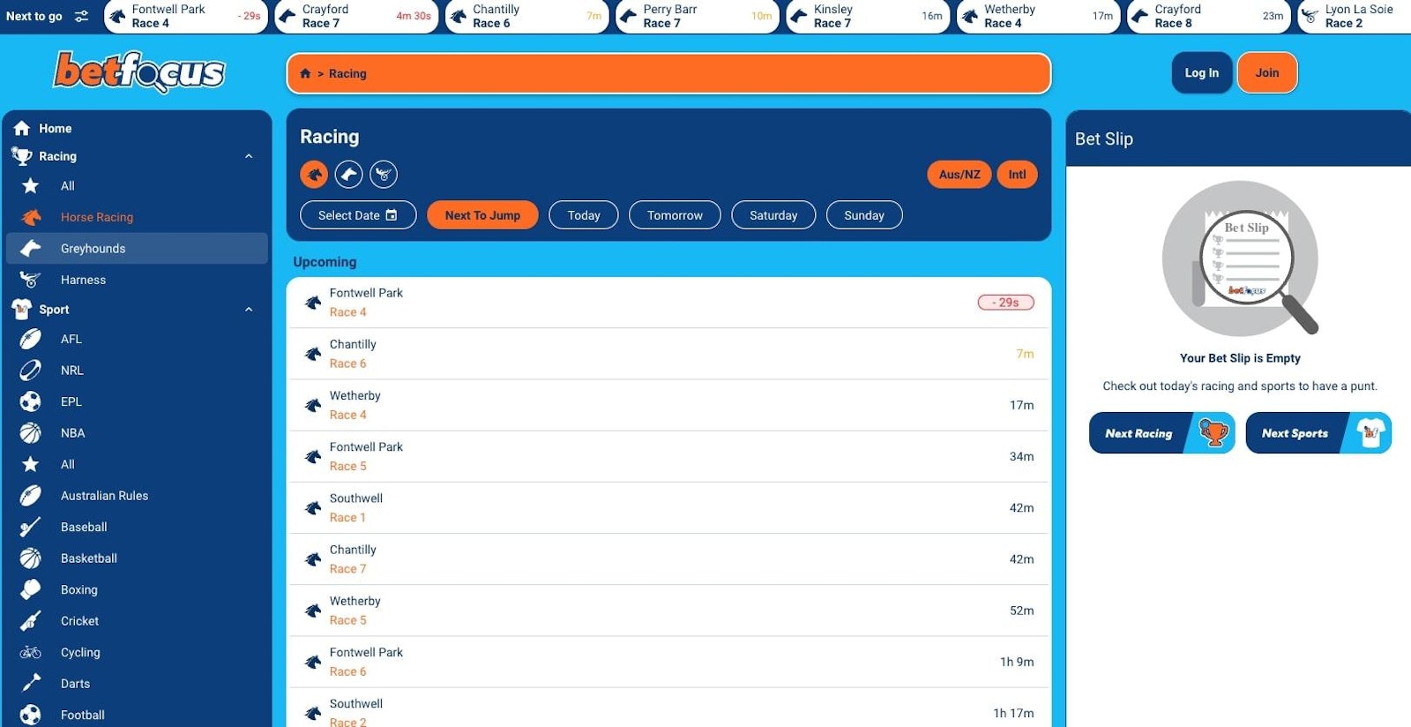Open the Southwell Race 1 row
This screenshot has width=1411, height=727.
pyautogui.click(x=668, y=508)
